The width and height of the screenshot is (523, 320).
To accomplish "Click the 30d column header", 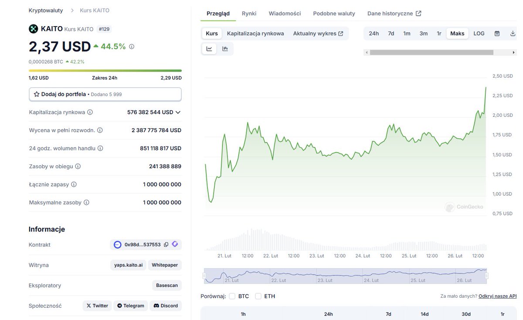I will point(466,314).
